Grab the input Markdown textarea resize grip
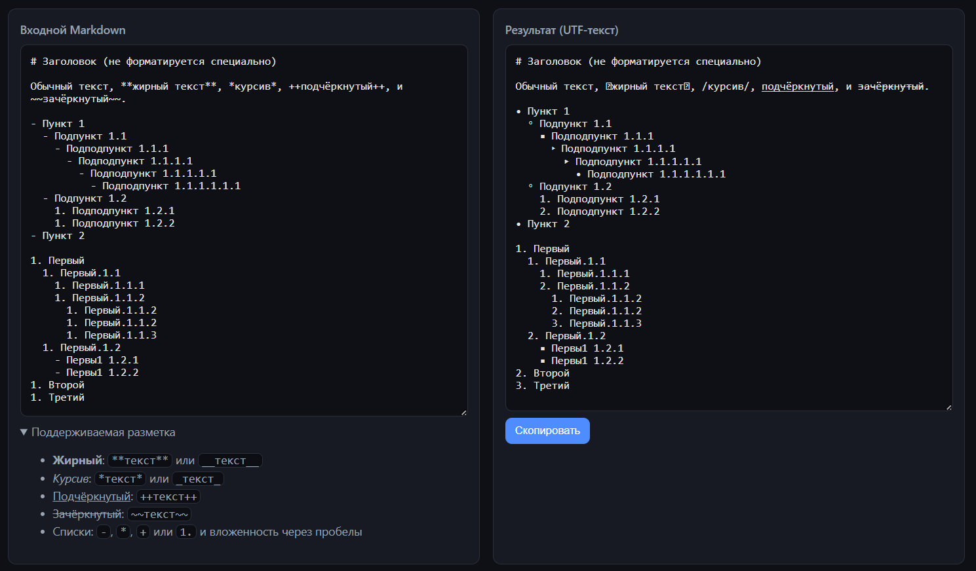Viewport: 976px width, 571px height. [463, 412]
